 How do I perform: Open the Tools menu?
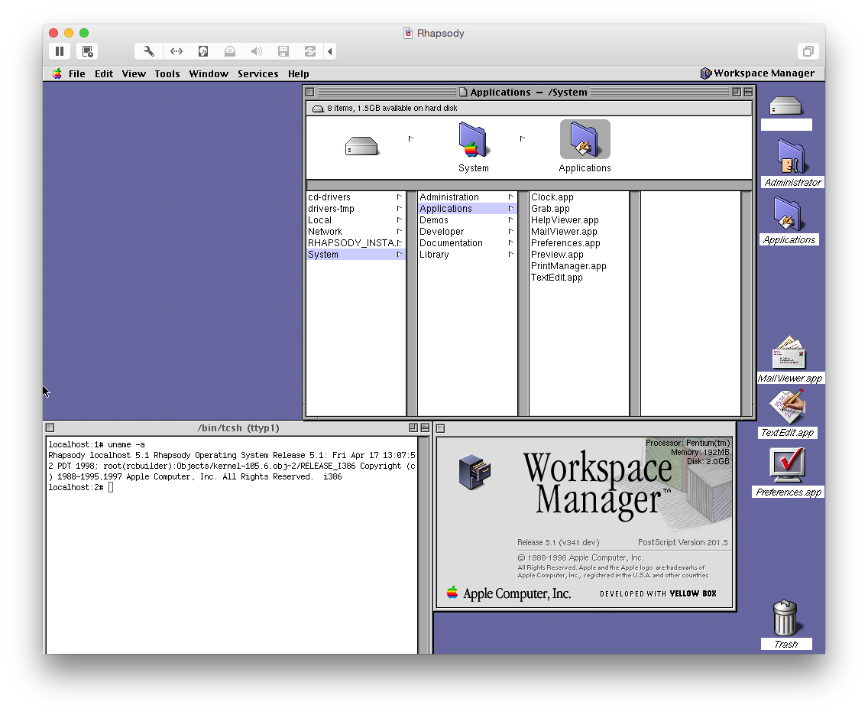click(x=167, y=73)
